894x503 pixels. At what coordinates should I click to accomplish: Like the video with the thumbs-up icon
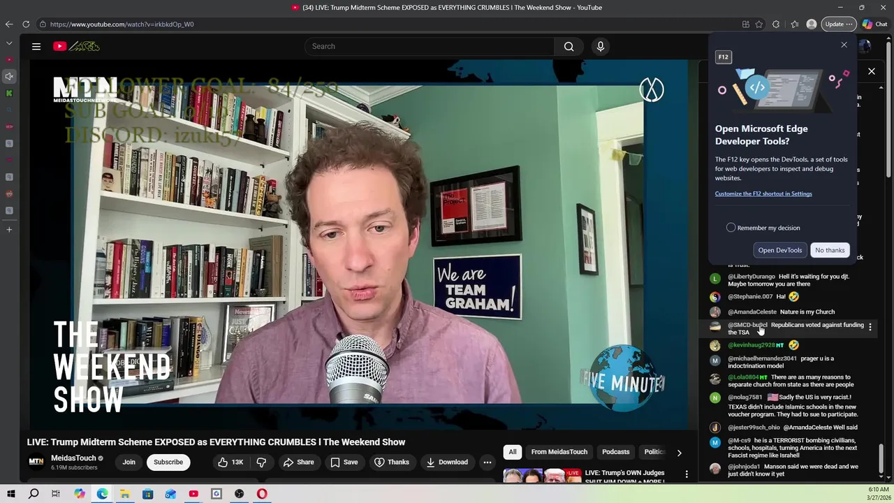[x=230, y=462]
